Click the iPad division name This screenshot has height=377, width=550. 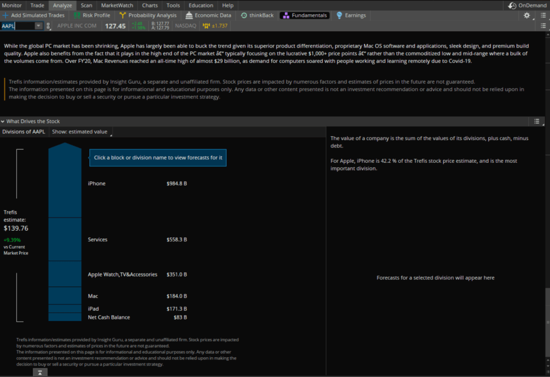pyautogui.click(x=93, y=309)
